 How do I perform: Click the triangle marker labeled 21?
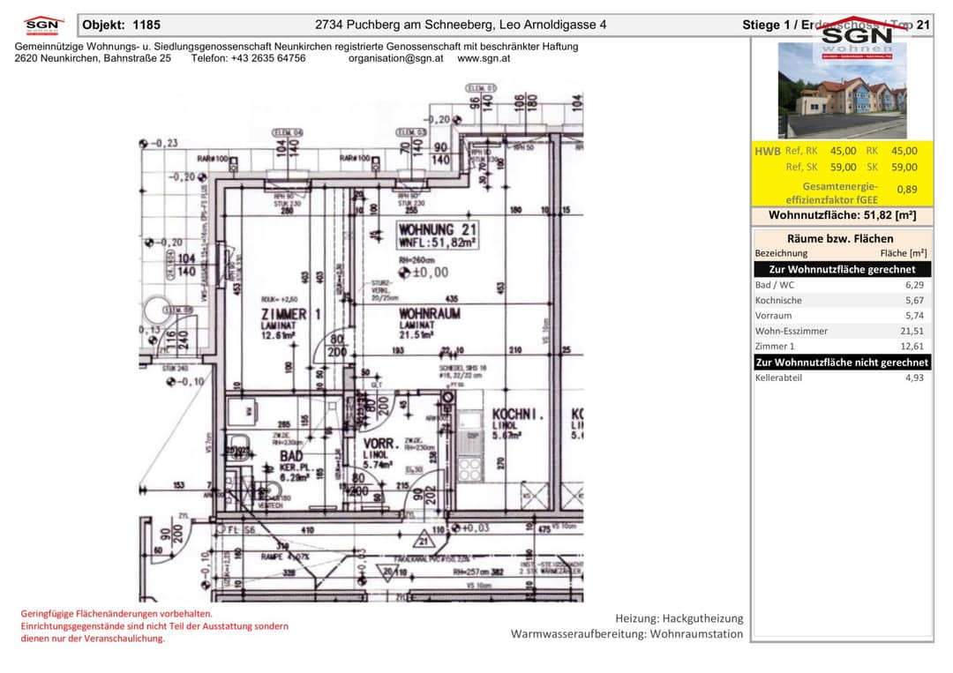click(x=423, y=539)
